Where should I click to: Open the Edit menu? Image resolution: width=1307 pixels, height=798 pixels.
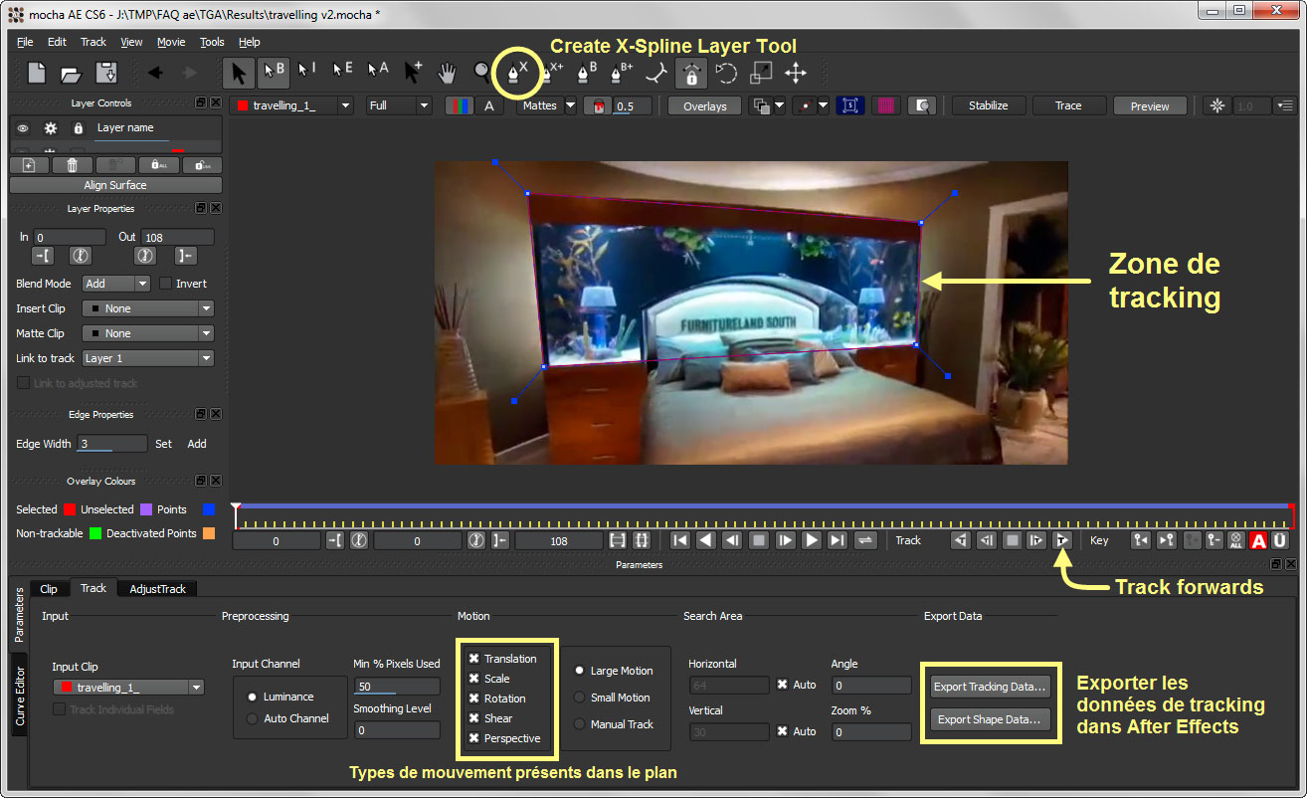coord(57,42)
